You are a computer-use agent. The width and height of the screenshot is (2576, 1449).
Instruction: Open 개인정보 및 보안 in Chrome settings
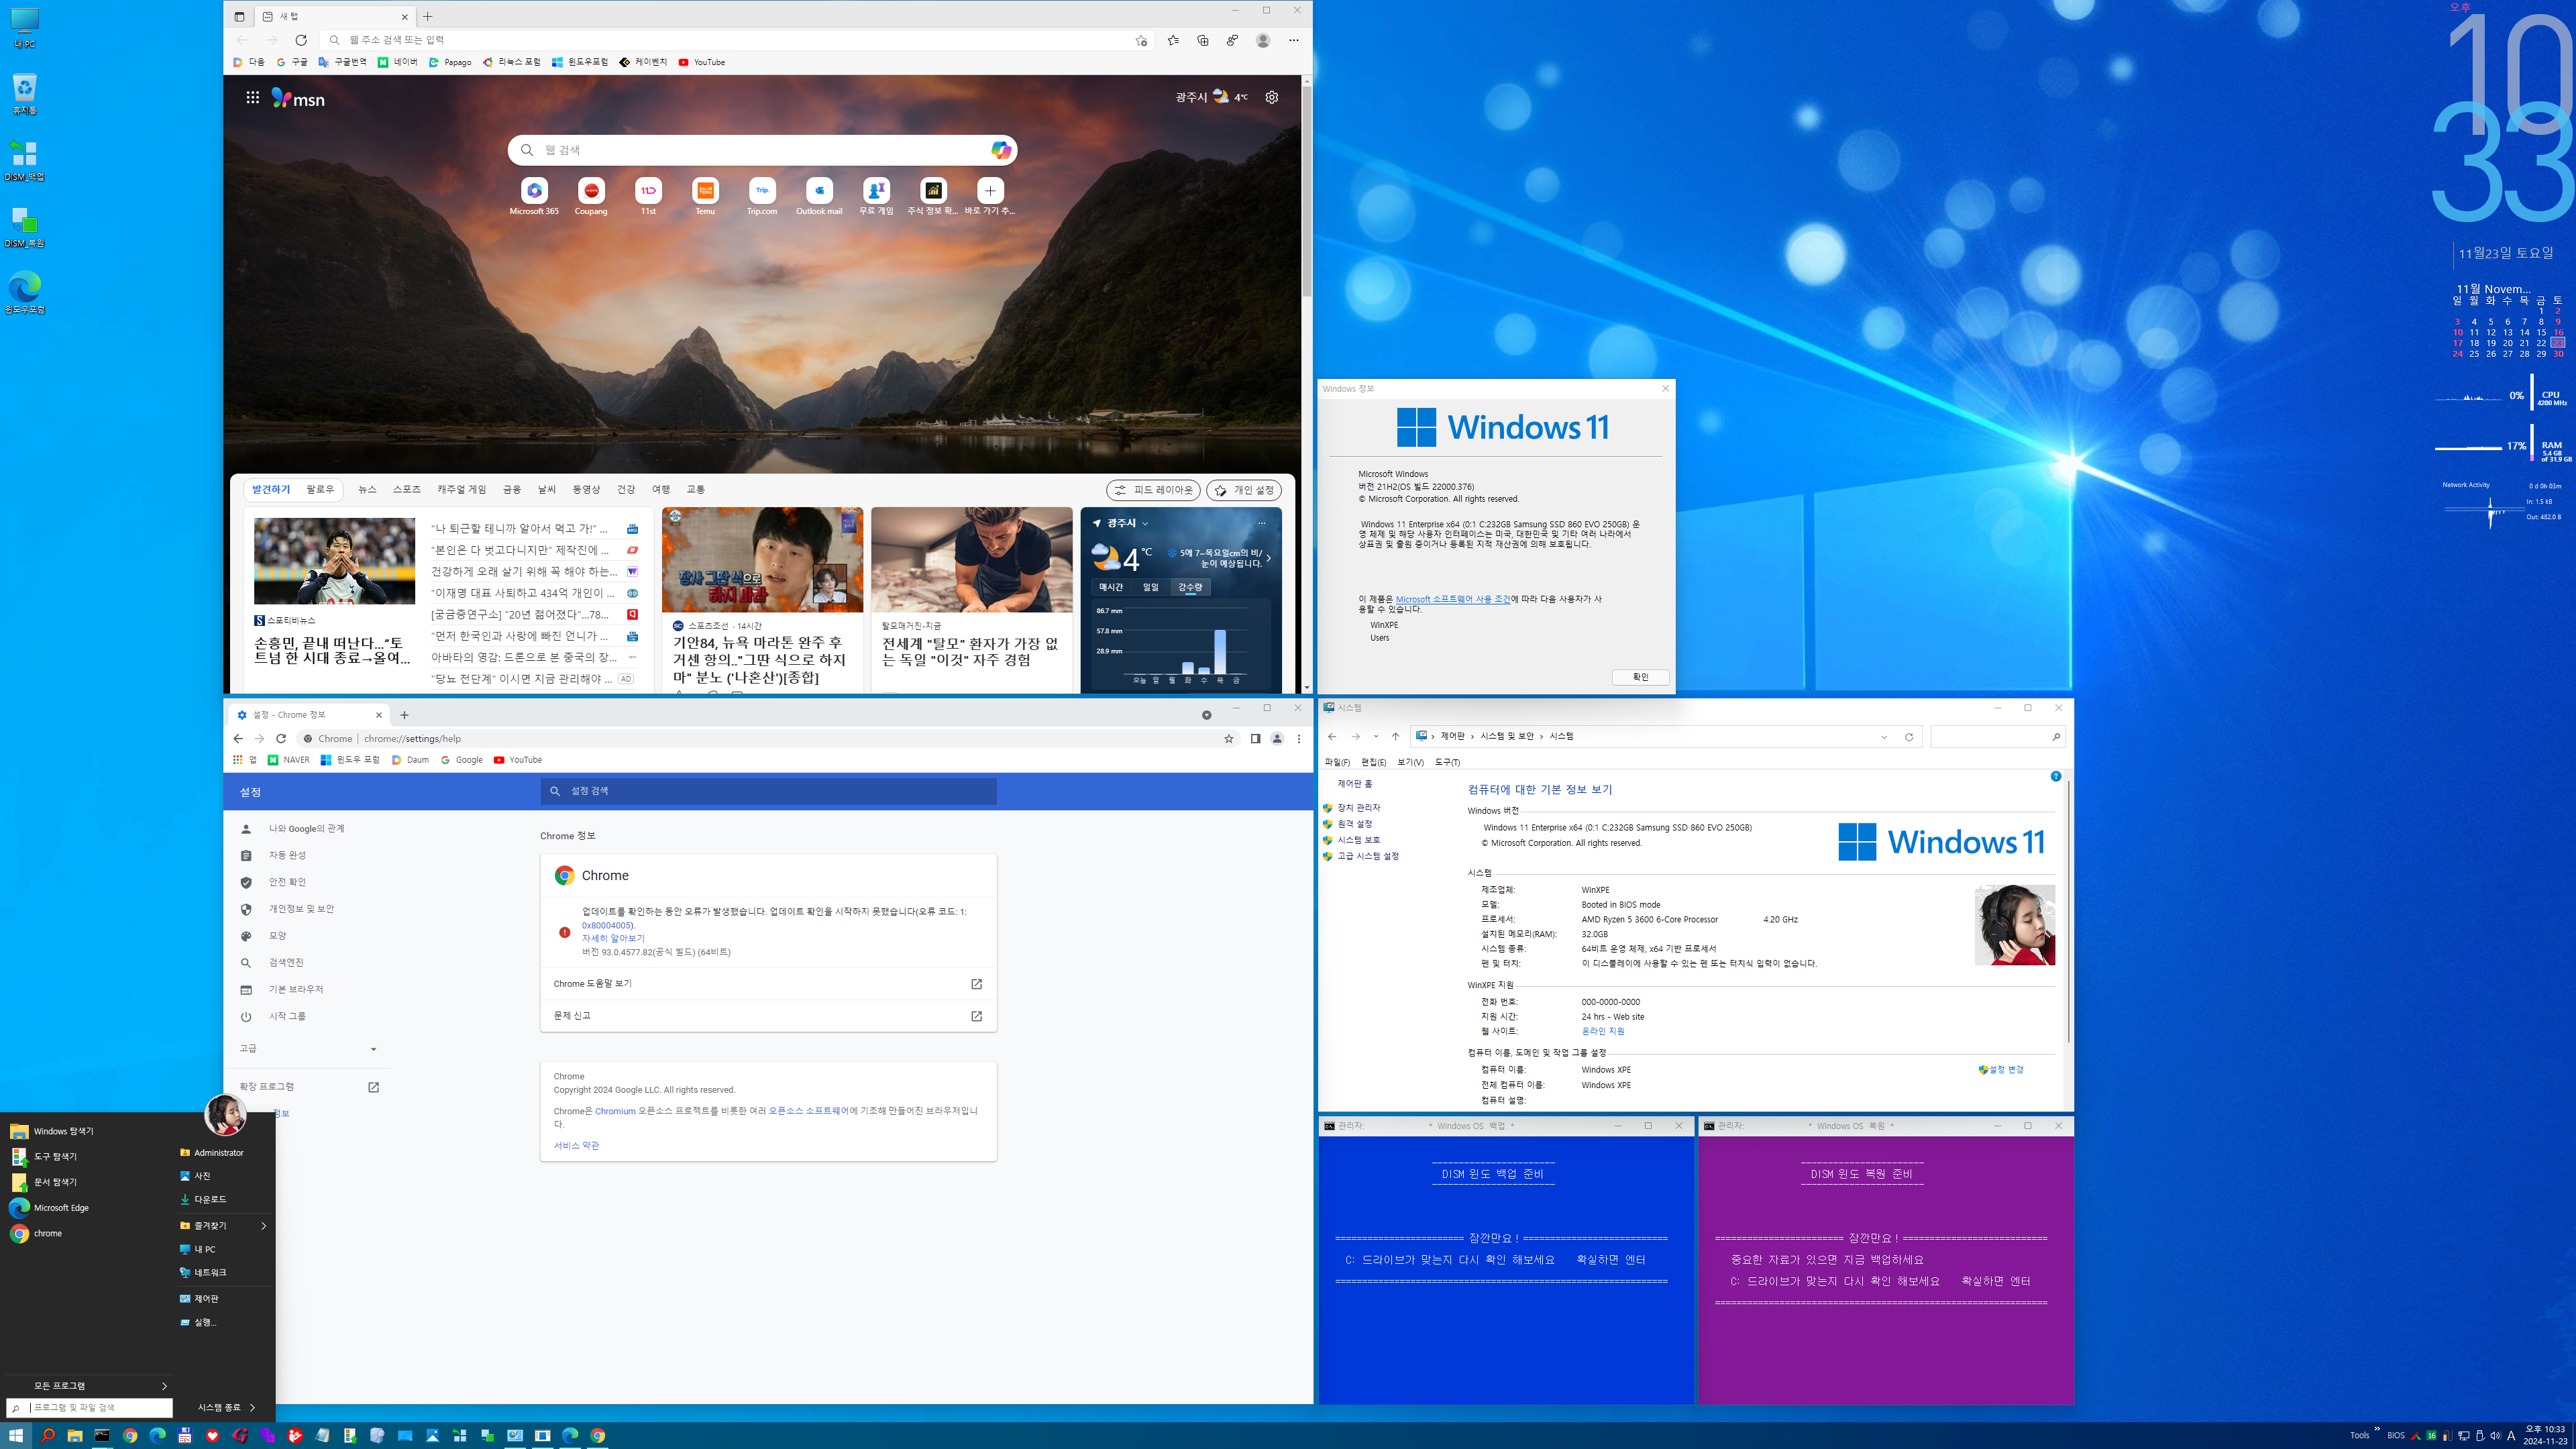[x=301, y=910]
